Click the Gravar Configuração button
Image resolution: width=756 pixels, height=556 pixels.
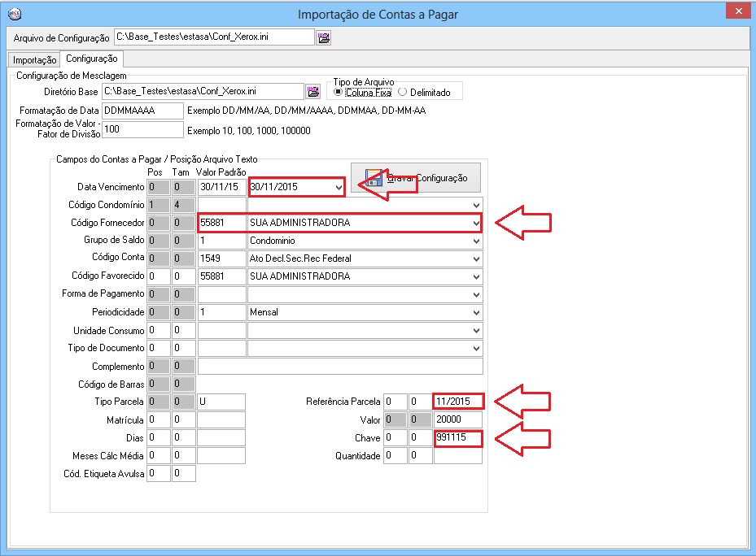point(416,178)
